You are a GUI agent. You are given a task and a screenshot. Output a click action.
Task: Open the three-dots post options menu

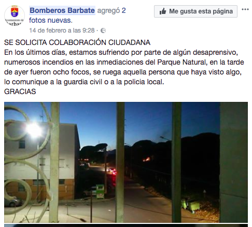pyautogui.click(x=245, y=9)
